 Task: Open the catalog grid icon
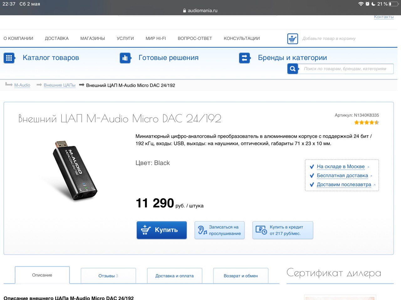click(9, 58)
